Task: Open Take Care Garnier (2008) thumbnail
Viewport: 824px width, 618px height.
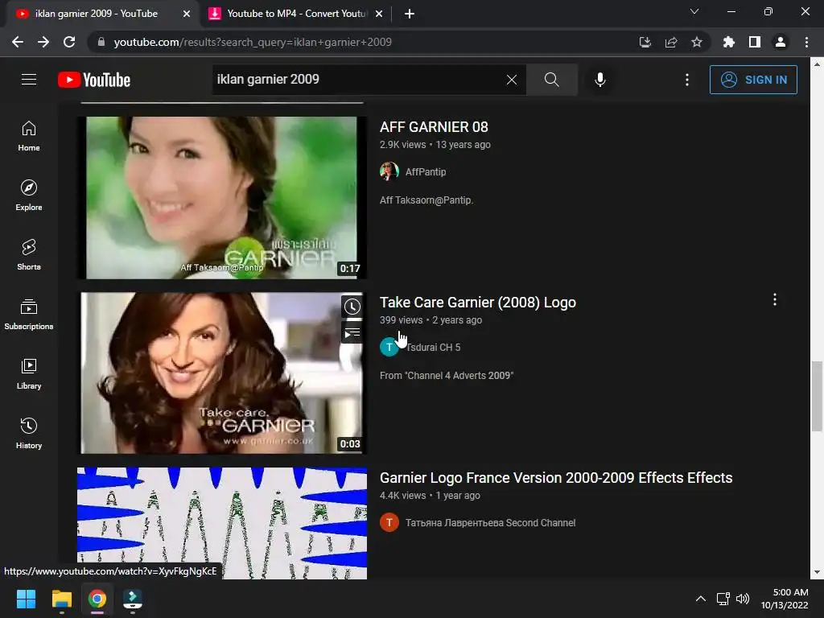Action: point(221,373)
